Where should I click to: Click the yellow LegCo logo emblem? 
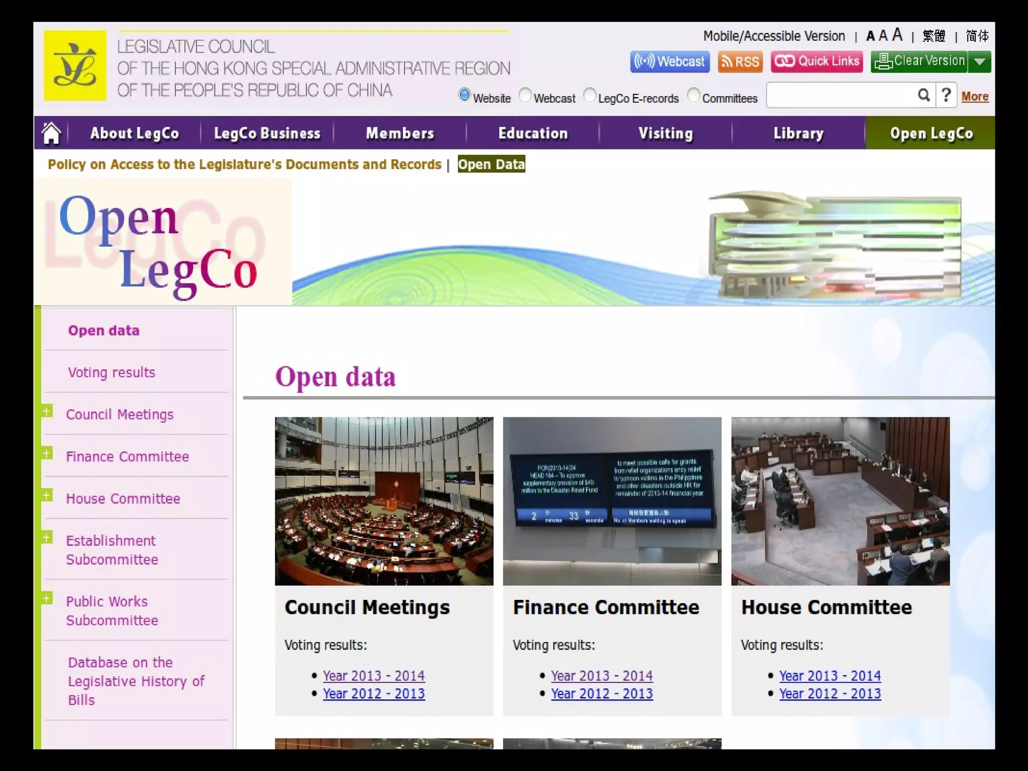75,66
